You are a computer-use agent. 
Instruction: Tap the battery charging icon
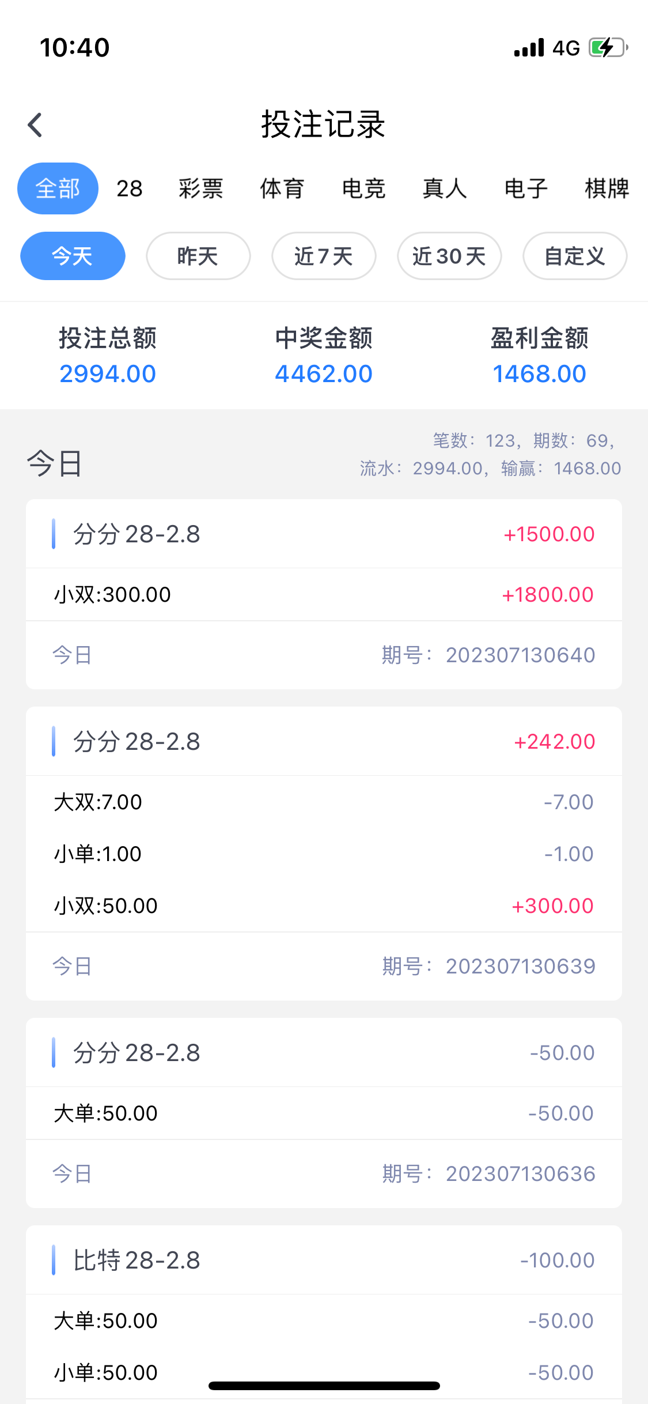(x=607, y=47)
